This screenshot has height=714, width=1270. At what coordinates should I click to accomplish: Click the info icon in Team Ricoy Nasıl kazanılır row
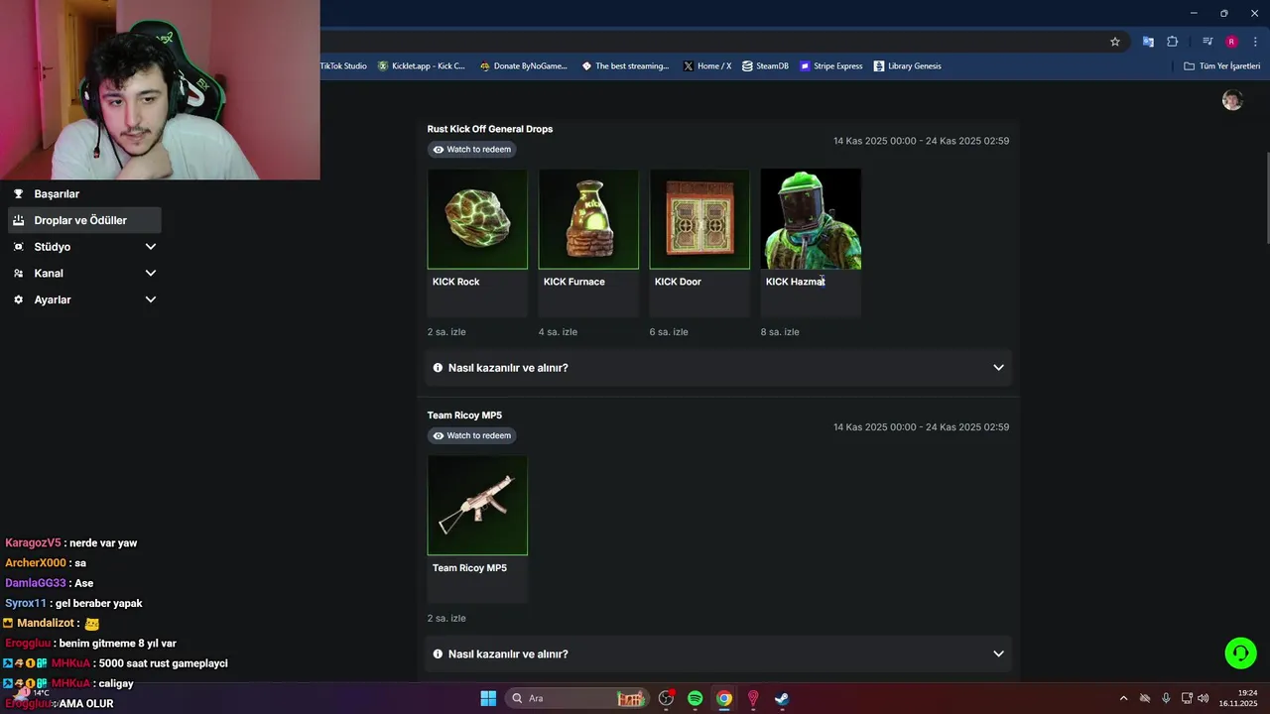click(439, 654)
